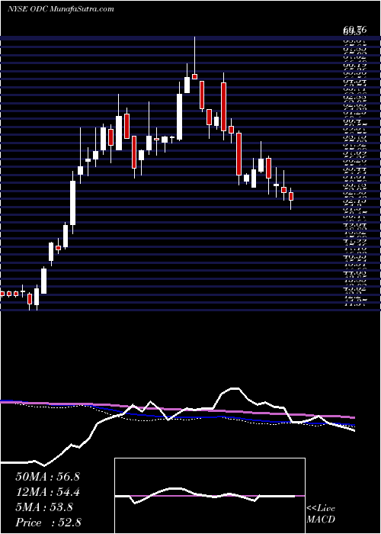Click the <<Live MACD label
This screenshot has height=534, width=381.
coord(321,515)
